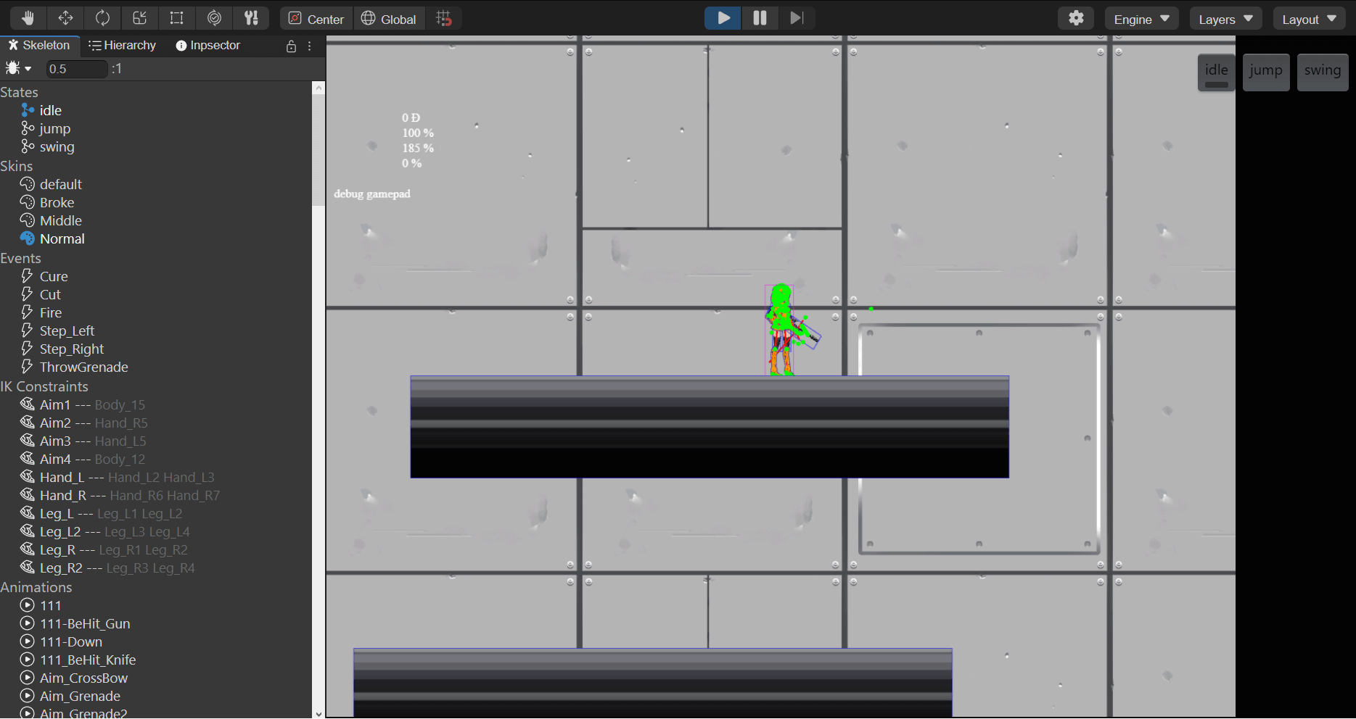Expand the Layout dropdown

[1309, 19]
